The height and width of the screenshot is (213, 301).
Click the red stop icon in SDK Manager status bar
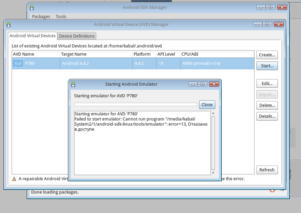pos(272,190)
